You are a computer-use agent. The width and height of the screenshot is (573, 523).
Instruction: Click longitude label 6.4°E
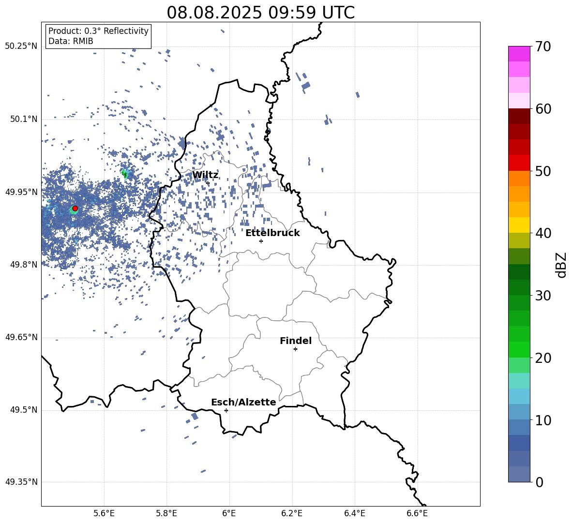(x=354, y=513)
